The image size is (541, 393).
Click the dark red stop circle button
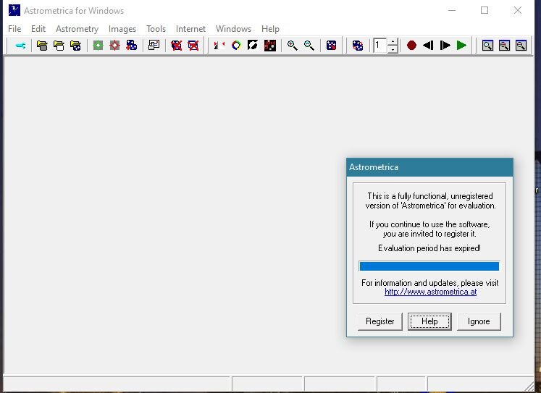pos(411,46)
